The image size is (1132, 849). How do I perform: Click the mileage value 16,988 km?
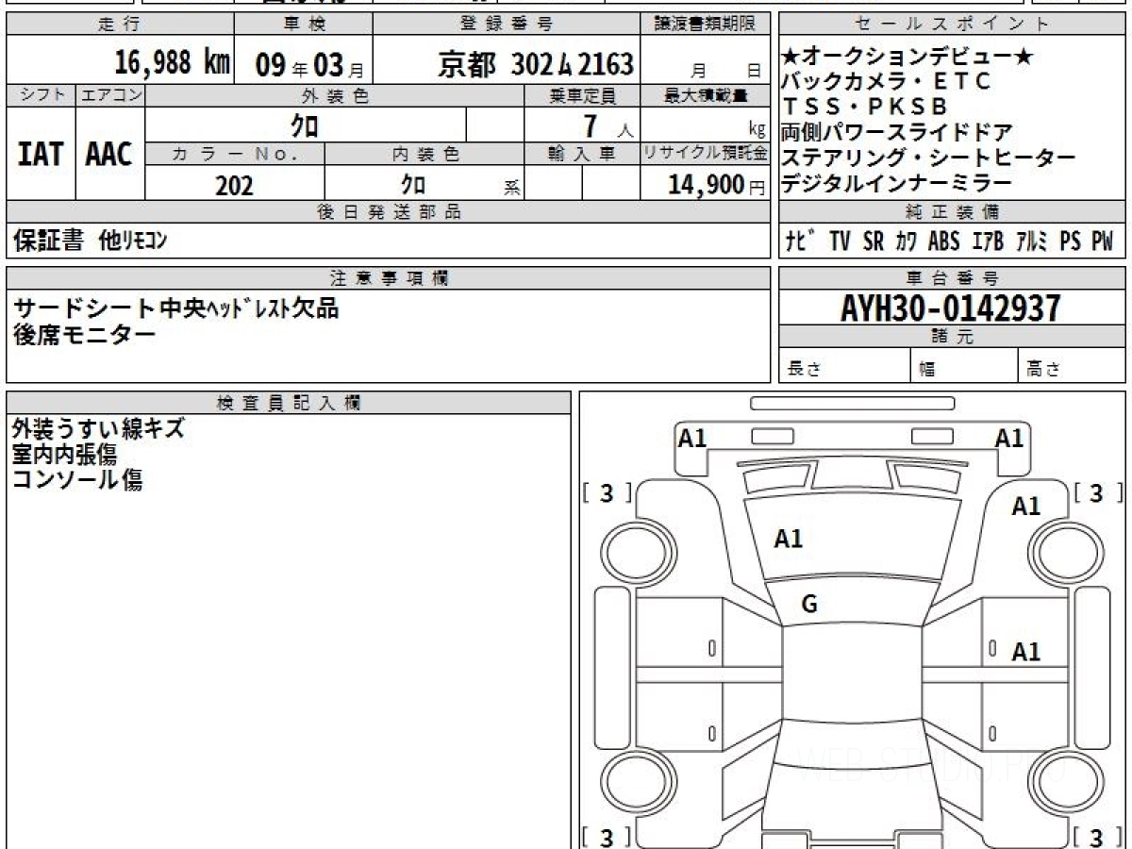tap(173, 63)
